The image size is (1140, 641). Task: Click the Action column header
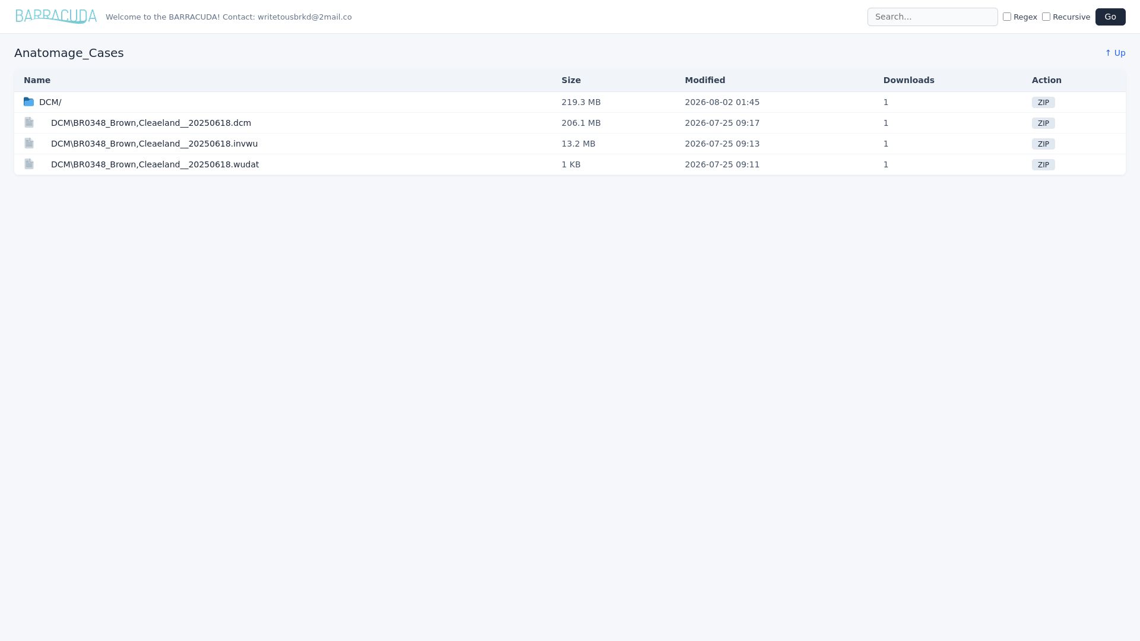click(1046, 80)
